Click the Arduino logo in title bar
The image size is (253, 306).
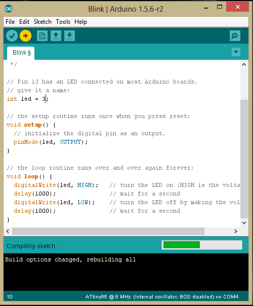tap(9, 9)
